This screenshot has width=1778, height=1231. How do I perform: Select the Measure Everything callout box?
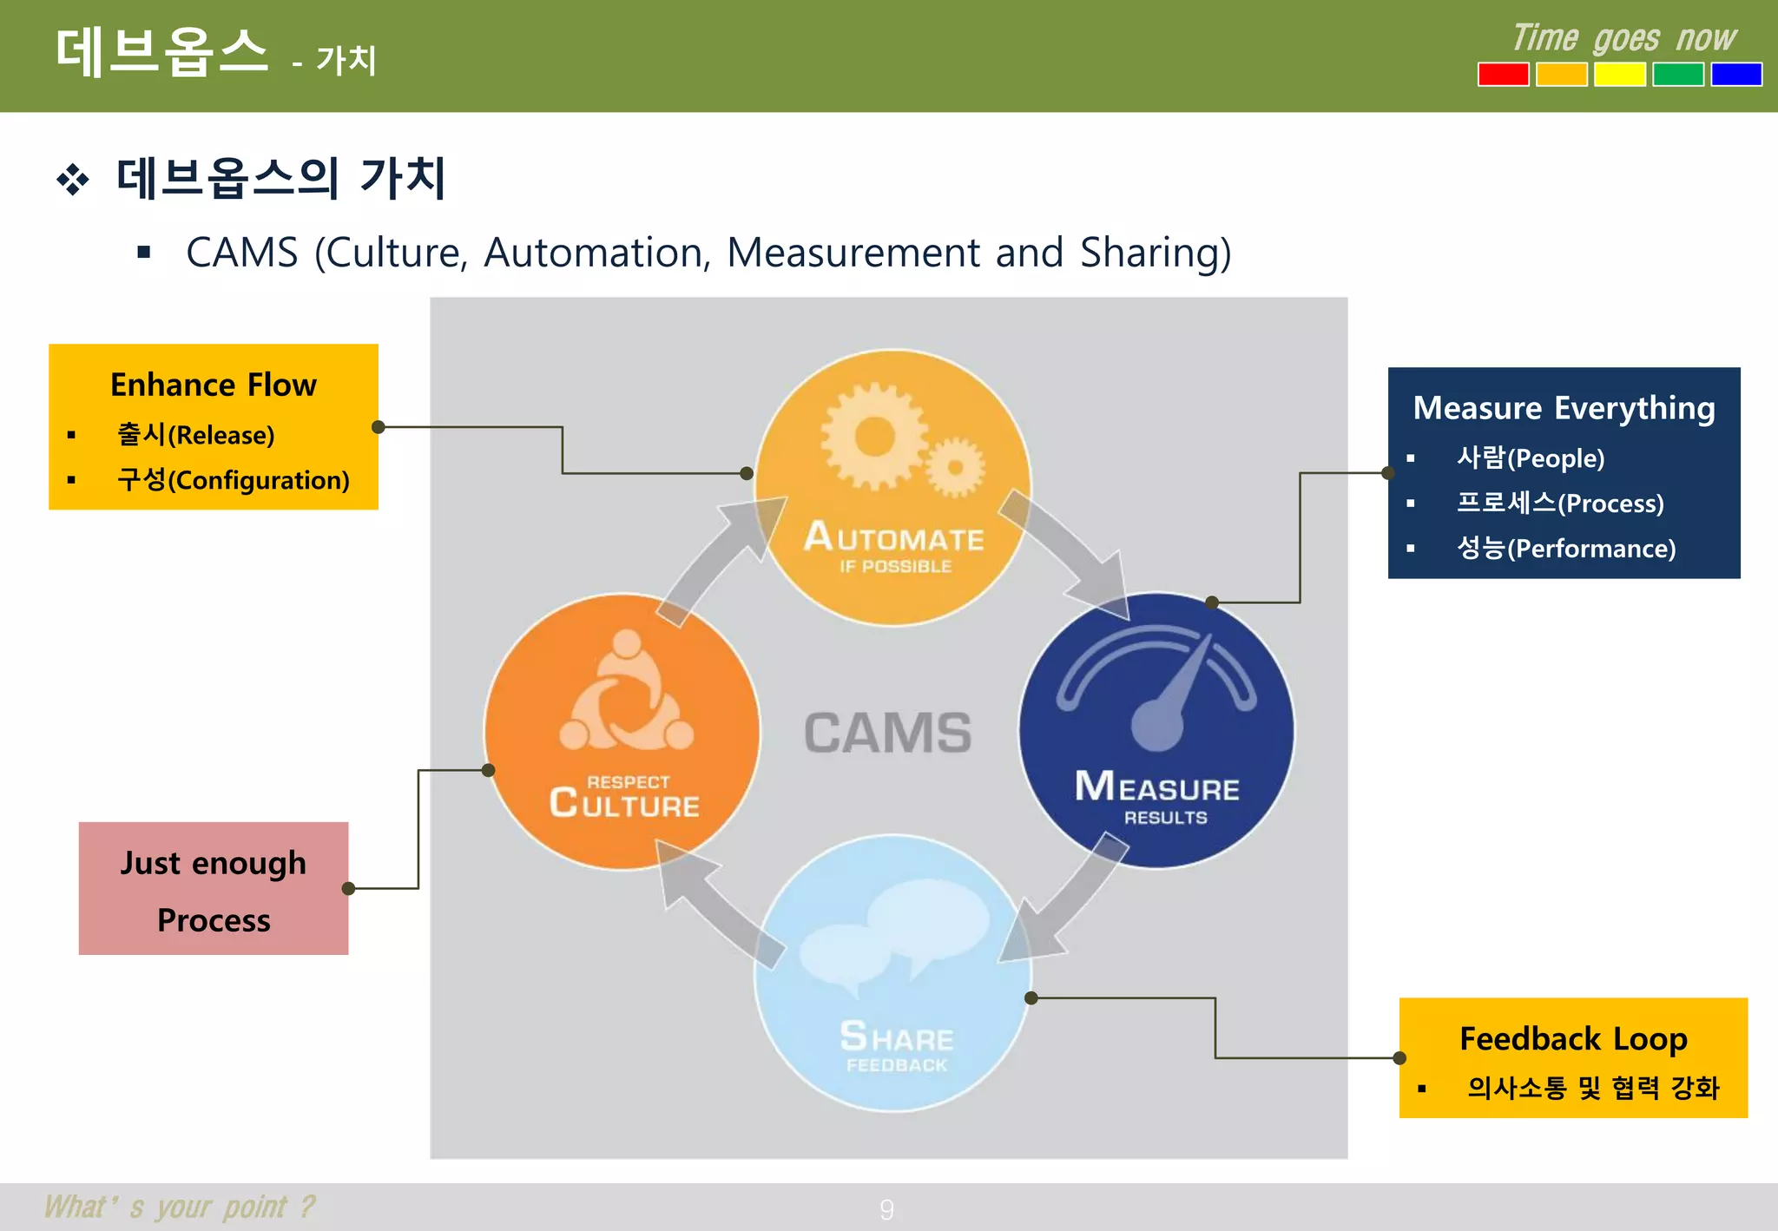click(x=1564, y=472)
